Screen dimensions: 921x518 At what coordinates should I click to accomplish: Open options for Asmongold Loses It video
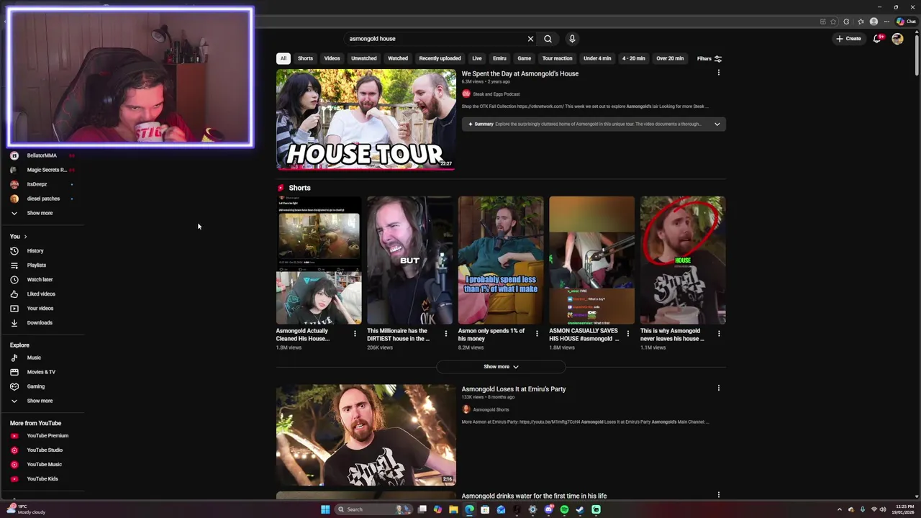click(x=718, y=388)
